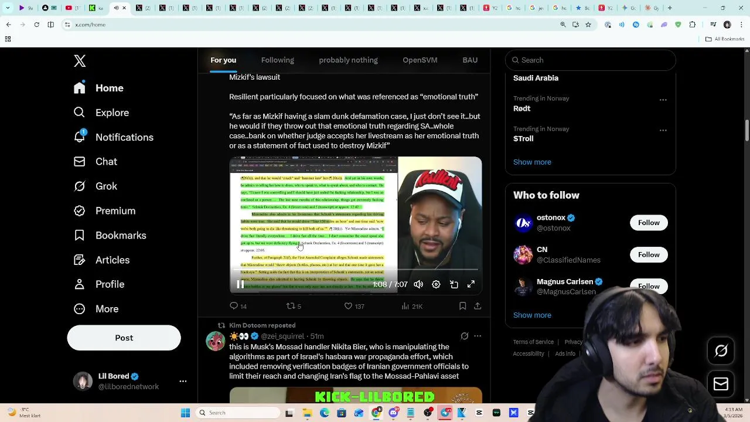The height and width of the screenshot is (422, 750).
Task: Open File Explorer from taskbar
Action: (307, 413)
